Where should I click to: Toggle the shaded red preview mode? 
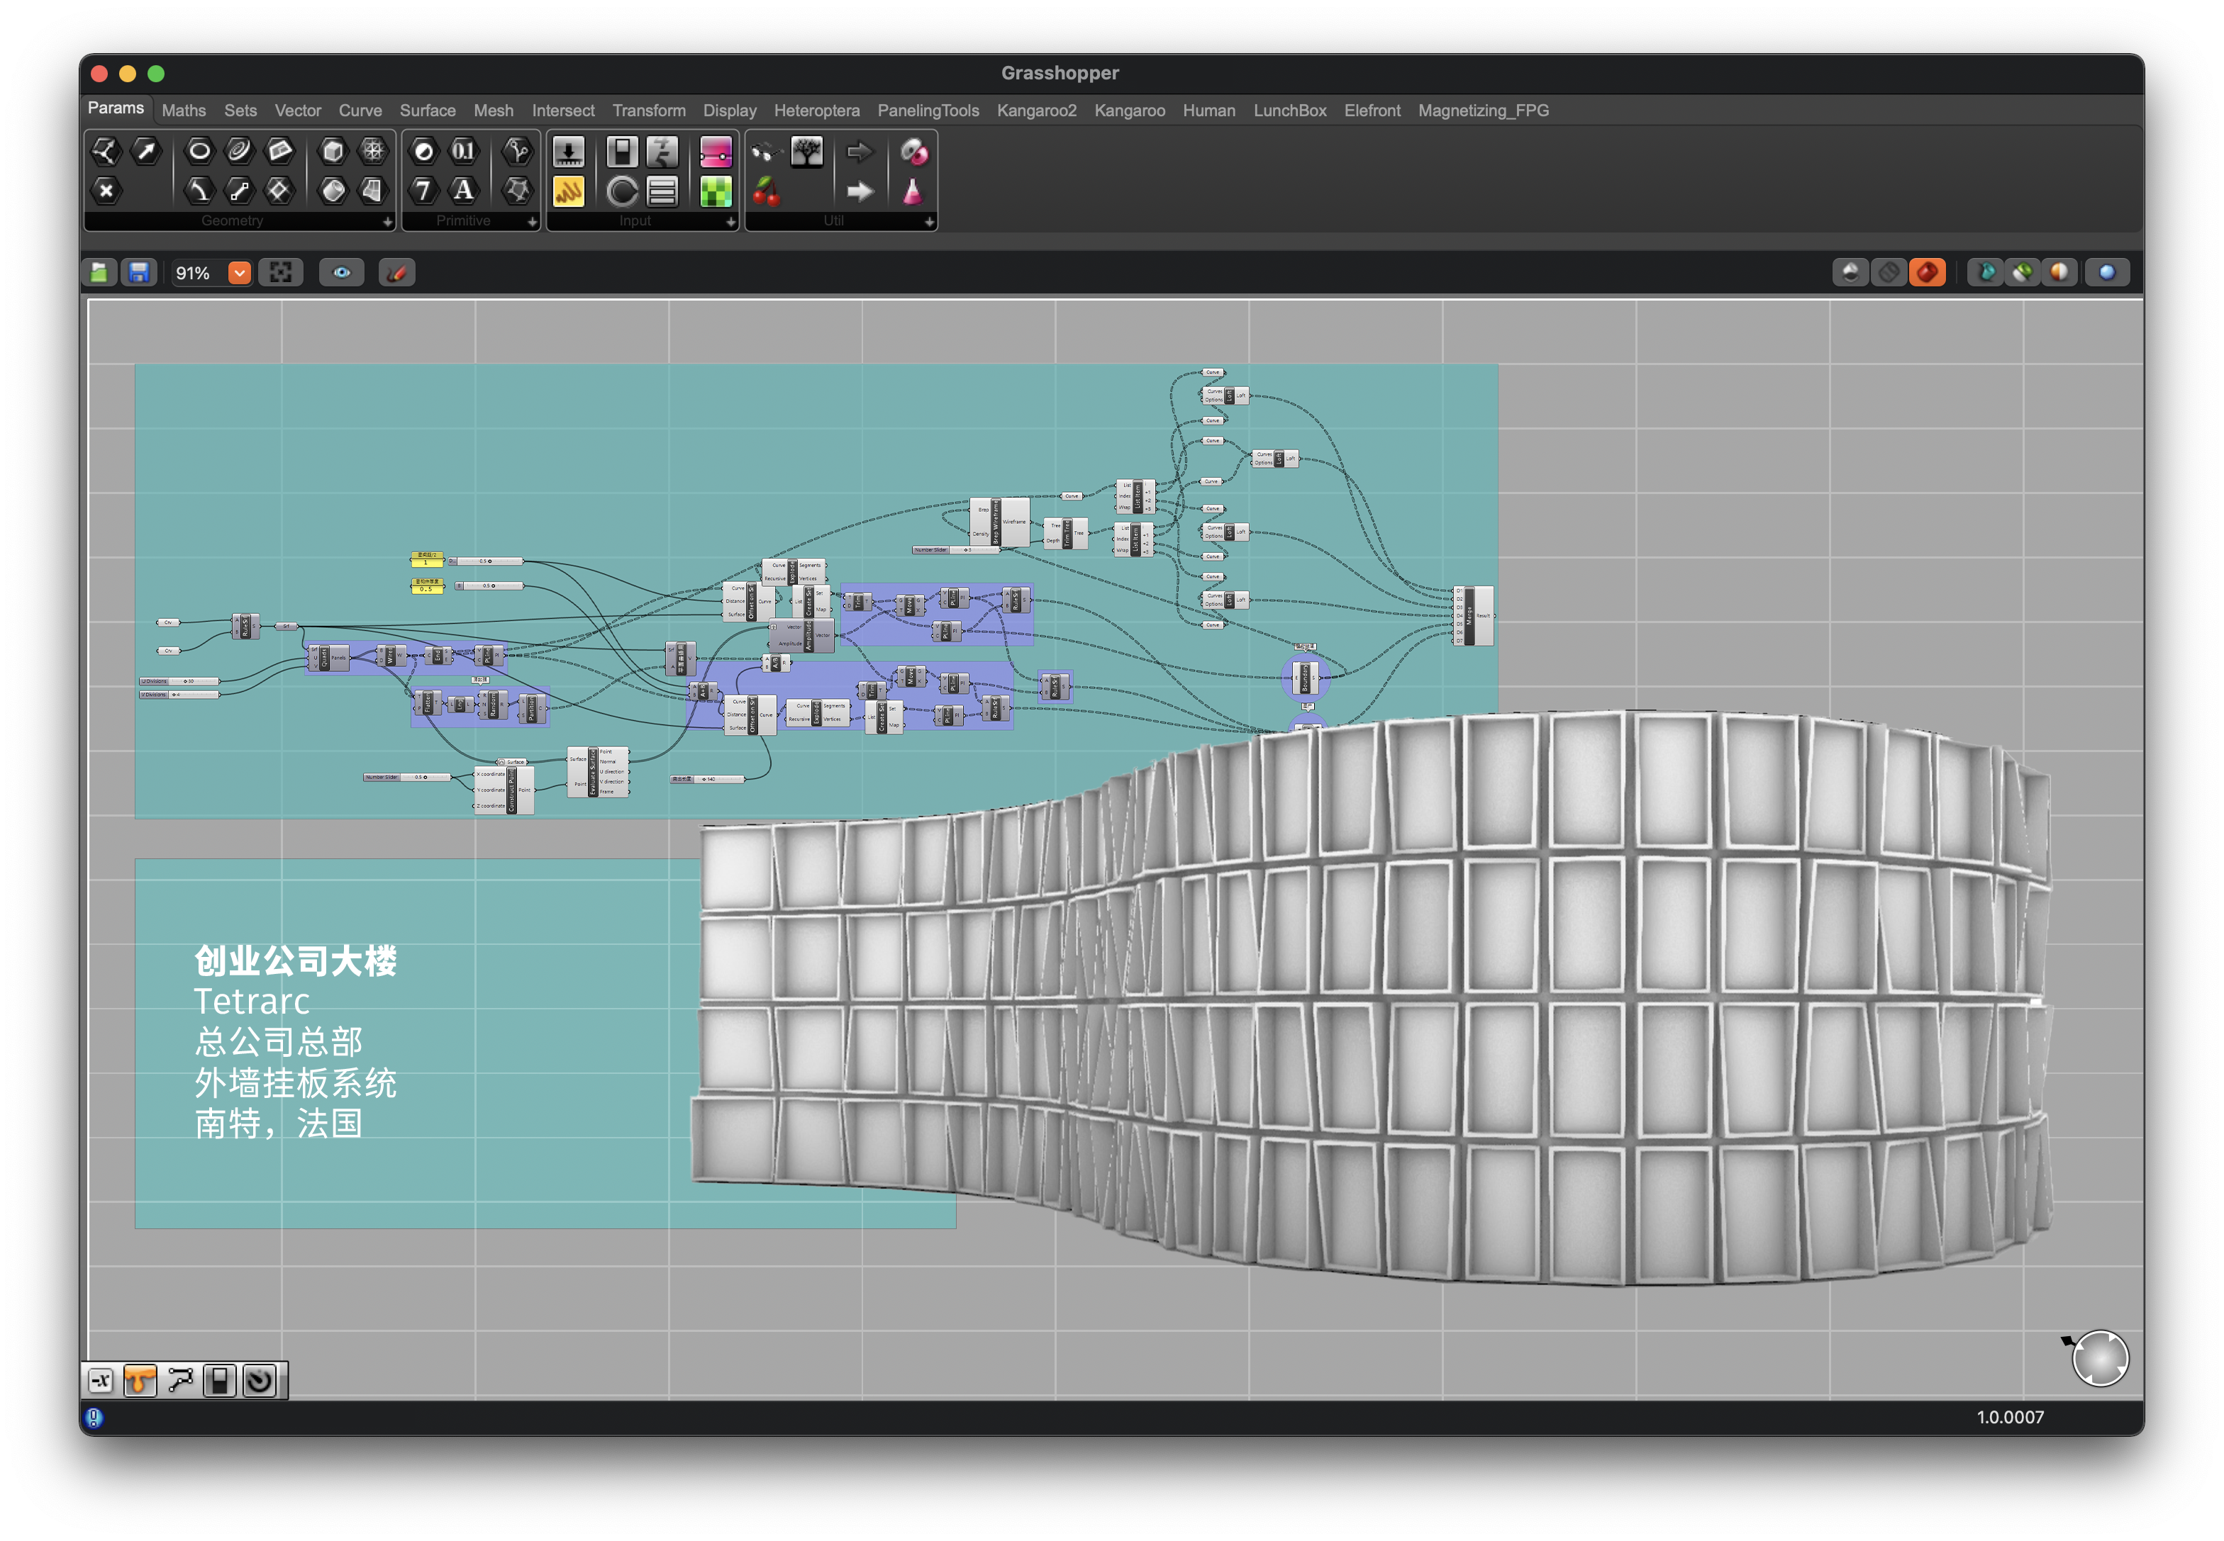point(1926,272)
